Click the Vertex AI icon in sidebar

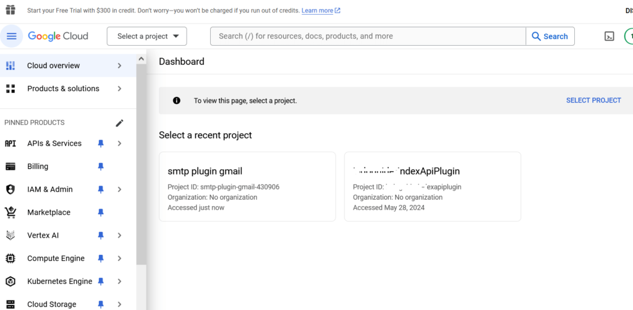[11, 235]
